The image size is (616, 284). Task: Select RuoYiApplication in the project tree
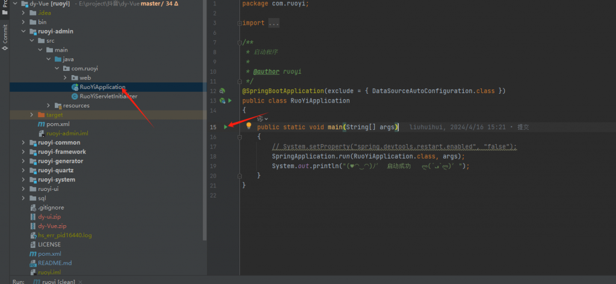102,87
